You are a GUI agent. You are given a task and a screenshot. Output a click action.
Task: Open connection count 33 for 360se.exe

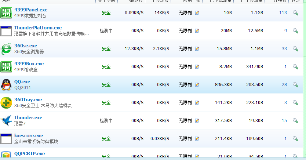click(x=284, y=49)
